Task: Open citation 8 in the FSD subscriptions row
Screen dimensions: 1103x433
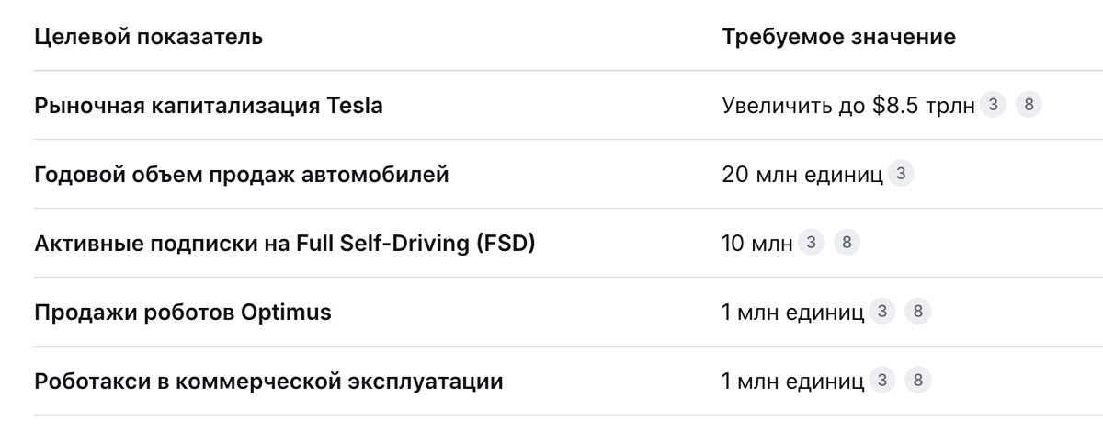Action: (847, 243)
